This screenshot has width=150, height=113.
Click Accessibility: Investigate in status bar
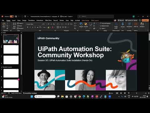click(x=30, y=93)
